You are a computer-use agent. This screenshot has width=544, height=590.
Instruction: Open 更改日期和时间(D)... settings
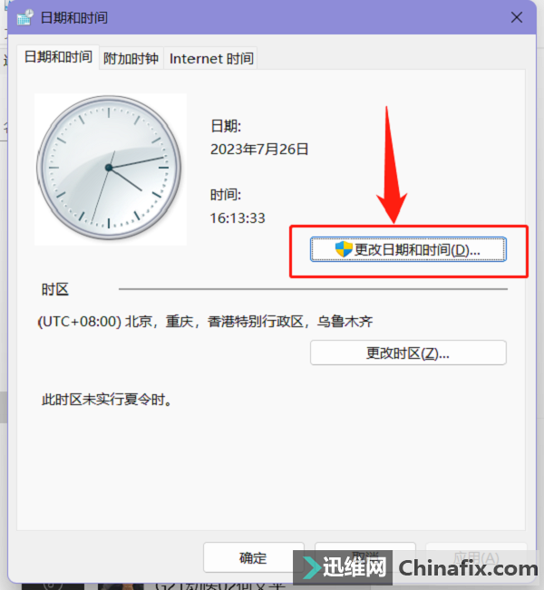coord(408,249)
